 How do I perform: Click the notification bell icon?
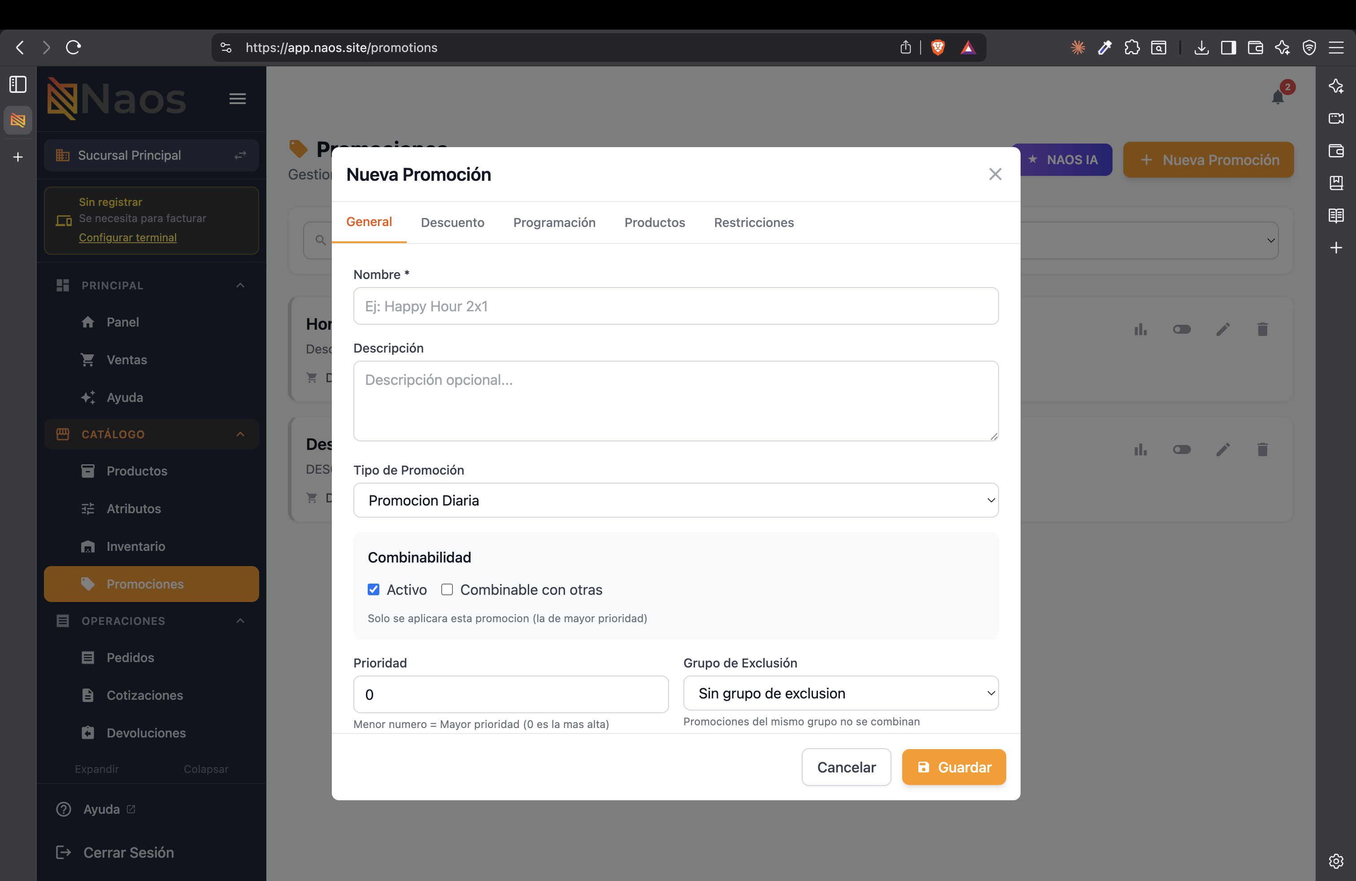pos(1278,97)
